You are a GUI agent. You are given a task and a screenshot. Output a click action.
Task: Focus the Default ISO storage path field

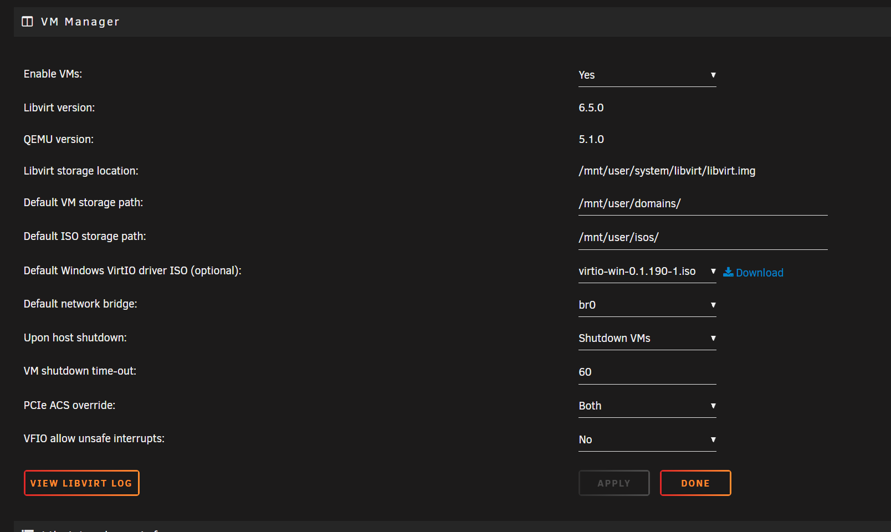coord(703,238)
